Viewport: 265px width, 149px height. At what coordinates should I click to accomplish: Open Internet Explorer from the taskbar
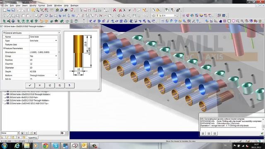coord(17,146)
